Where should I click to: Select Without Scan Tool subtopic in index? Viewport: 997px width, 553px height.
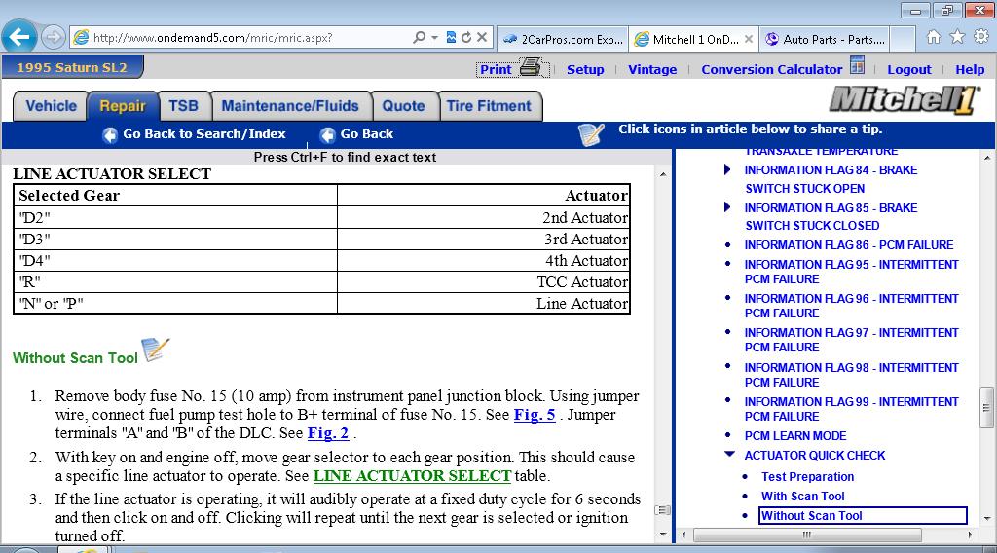pyautogui.click(x=863, y=515)
